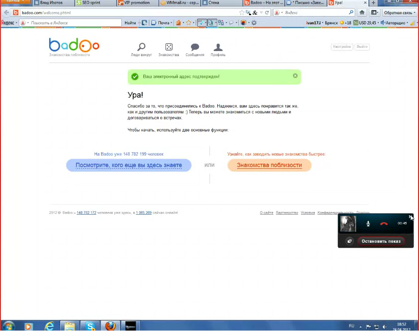Screen dimensions: 419x331
Task: Click Выйти logout button
Action: pyautogui.click(x=362, y=46)
